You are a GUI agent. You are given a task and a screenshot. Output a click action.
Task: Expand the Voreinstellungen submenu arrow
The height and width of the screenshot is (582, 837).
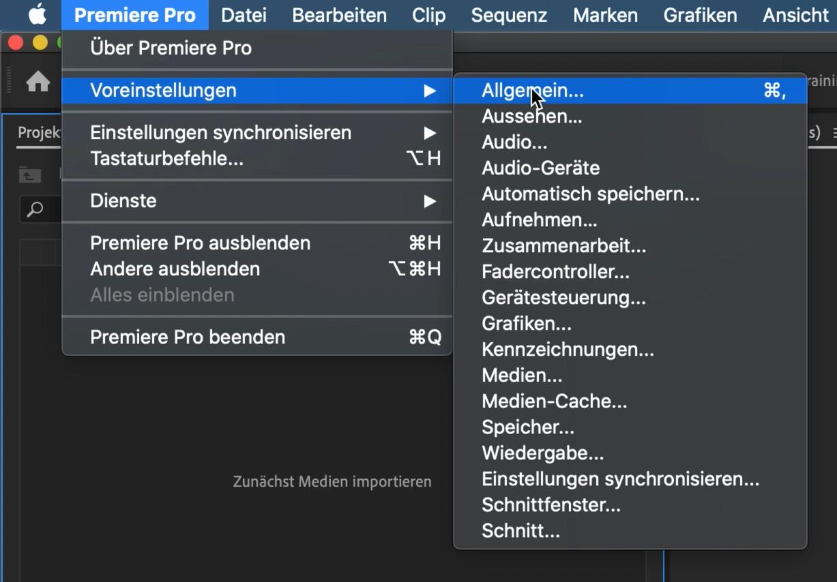coord(429,91)
